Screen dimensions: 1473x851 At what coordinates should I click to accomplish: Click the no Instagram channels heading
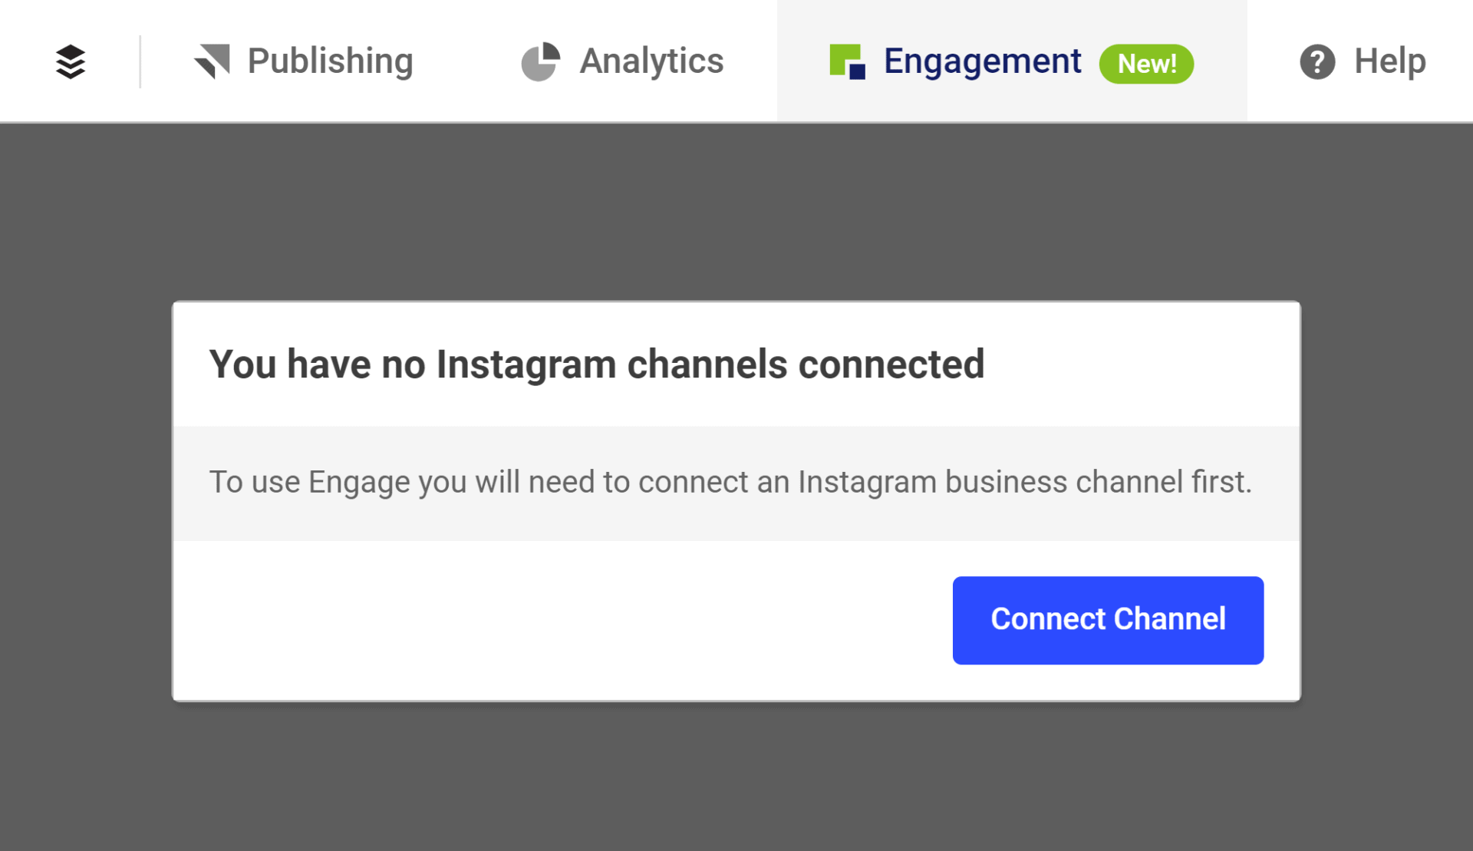(x=597, y=364)
